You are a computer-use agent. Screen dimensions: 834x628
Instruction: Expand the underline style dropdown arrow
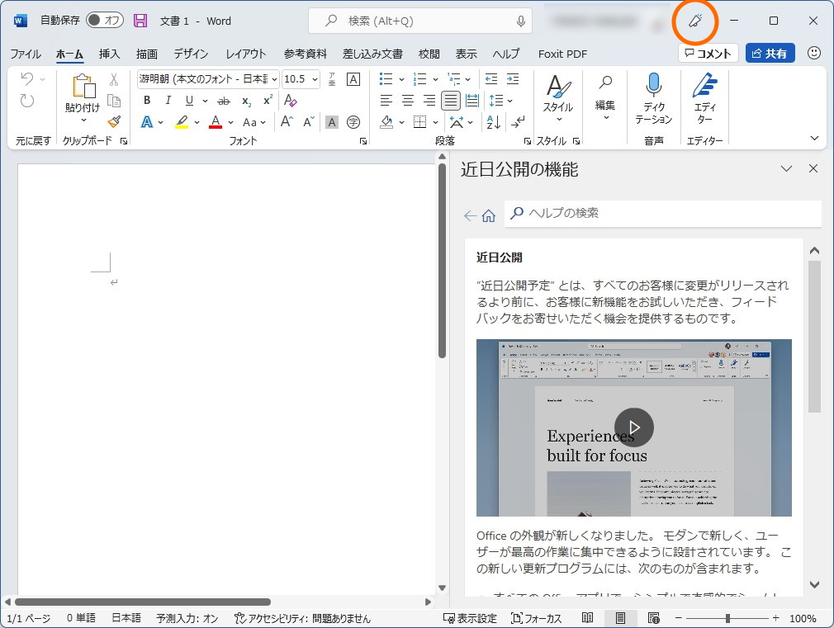pos(205,101)
